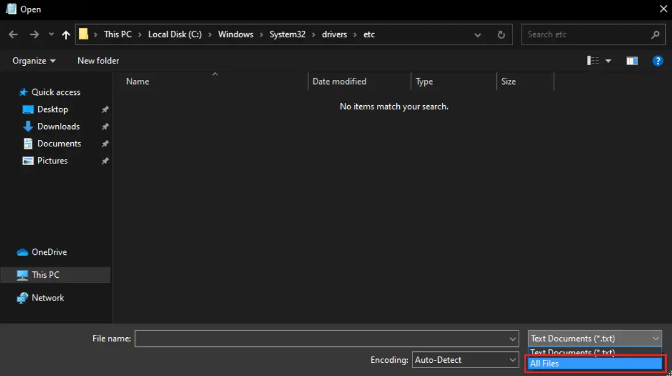Viewport: 672px width, 376px height.
Task: Select Downloads in Quick access
Action: click(58, 126)
